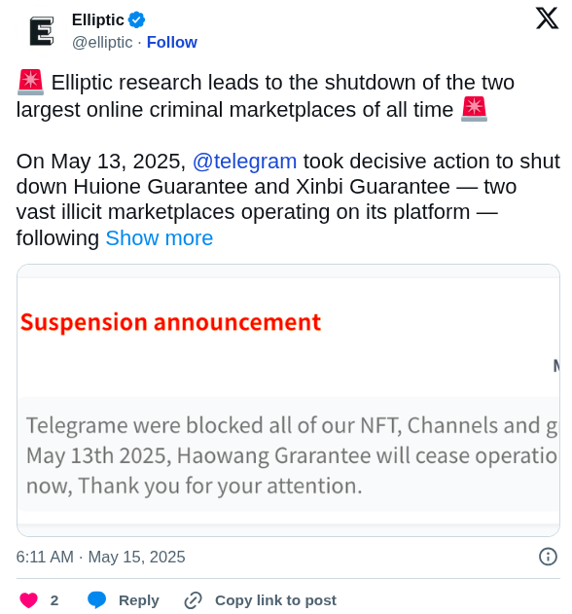Click the 6:11 AM May 15, 2025 timestamp
This screenshot has width=572, height=614.
(x=100, y=557)
